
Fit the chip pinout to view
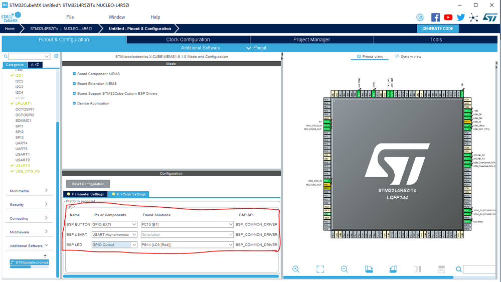click(x=320, y=269)
